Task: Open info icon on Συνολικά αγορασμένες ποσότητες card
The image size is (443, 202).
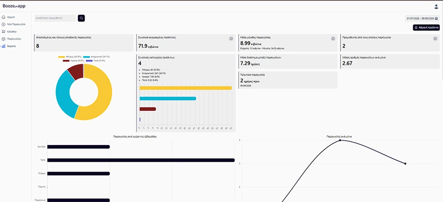Action: click(x=231, y=39)
